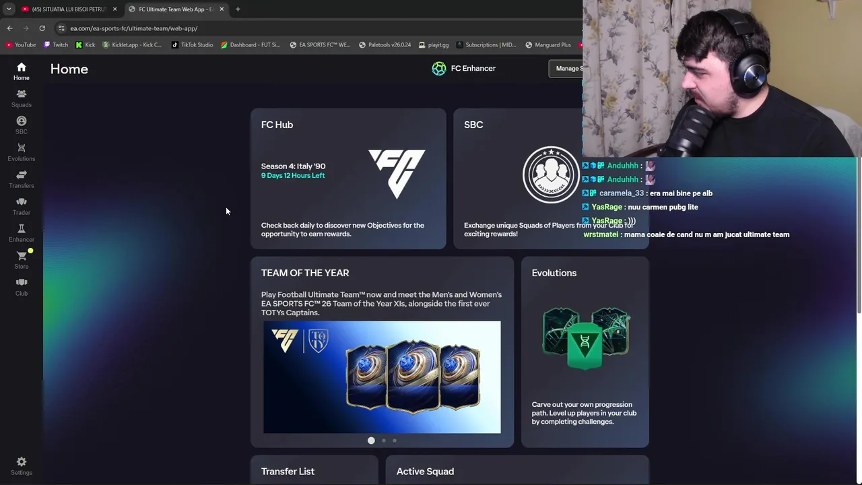Open a new browser tab
Viewport: 862px width, 485px height.
point(238,9)
